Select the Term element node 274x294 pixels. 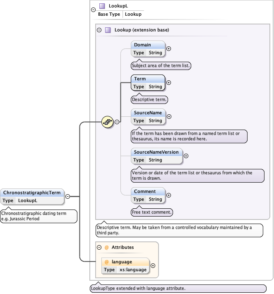tap(148, 83)
